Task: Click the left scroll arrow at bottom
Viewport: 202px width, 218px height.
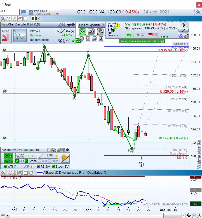Action: click(x=8, y=216)
